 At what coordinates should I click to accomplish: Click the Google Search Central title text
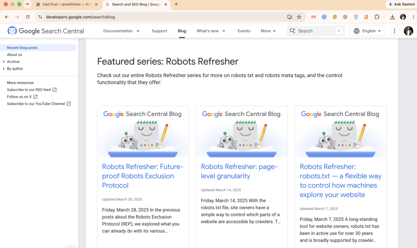(x=51, y=31)
